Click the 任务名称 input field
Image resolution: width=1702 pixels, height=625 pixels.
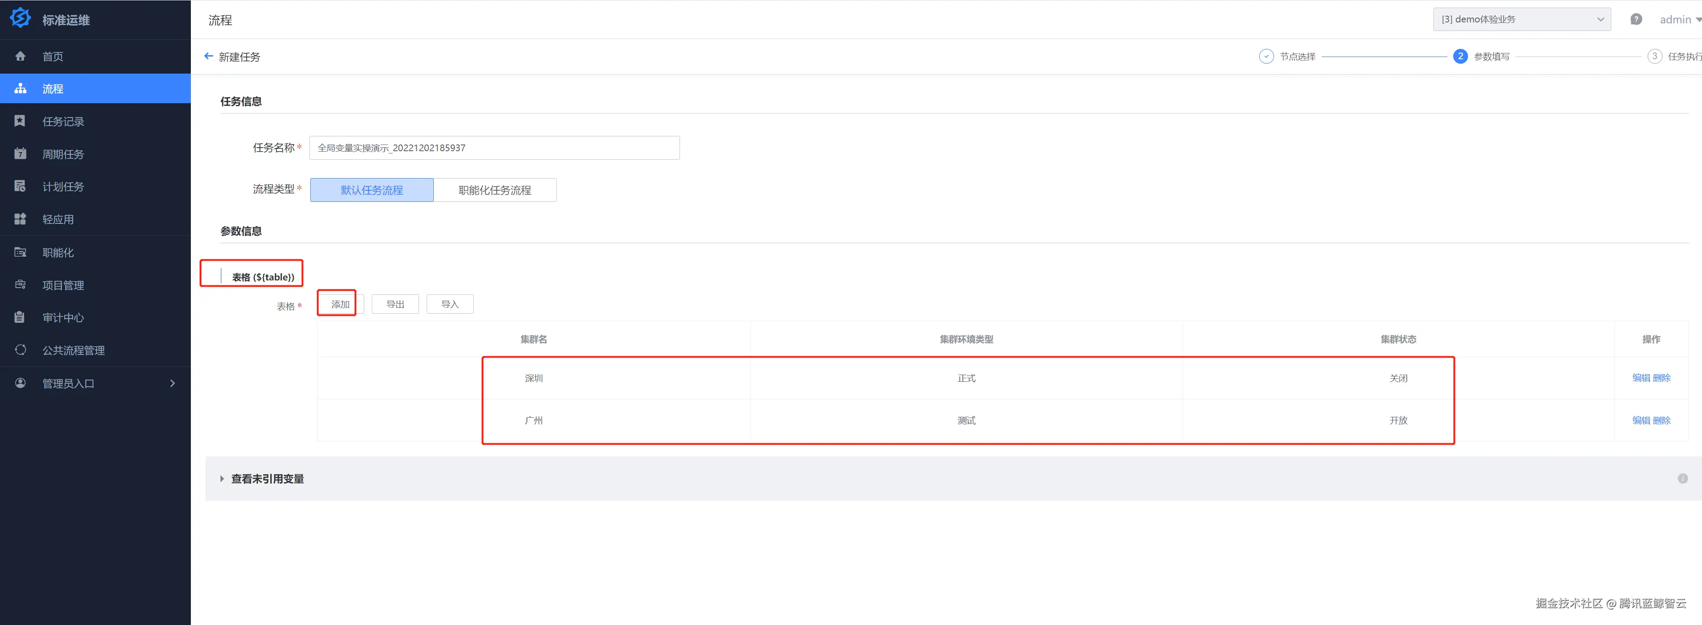click(494, 148)
